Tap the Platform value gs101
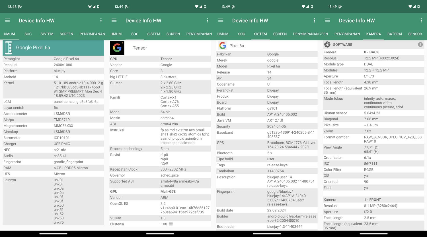Screen dimensions: 427x237 click(x=272, y=108)
